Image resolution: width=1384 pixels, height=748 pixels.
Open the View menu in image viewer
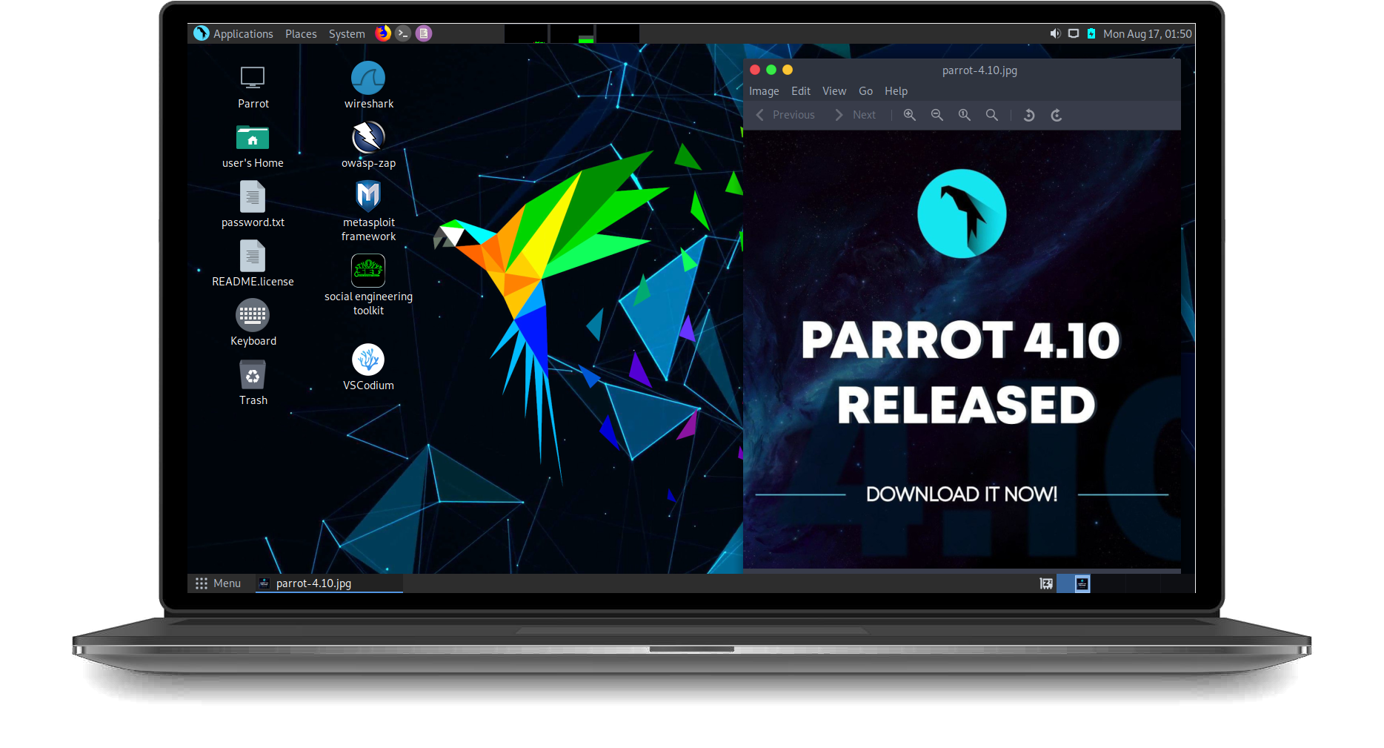click(x=834, y=91)
